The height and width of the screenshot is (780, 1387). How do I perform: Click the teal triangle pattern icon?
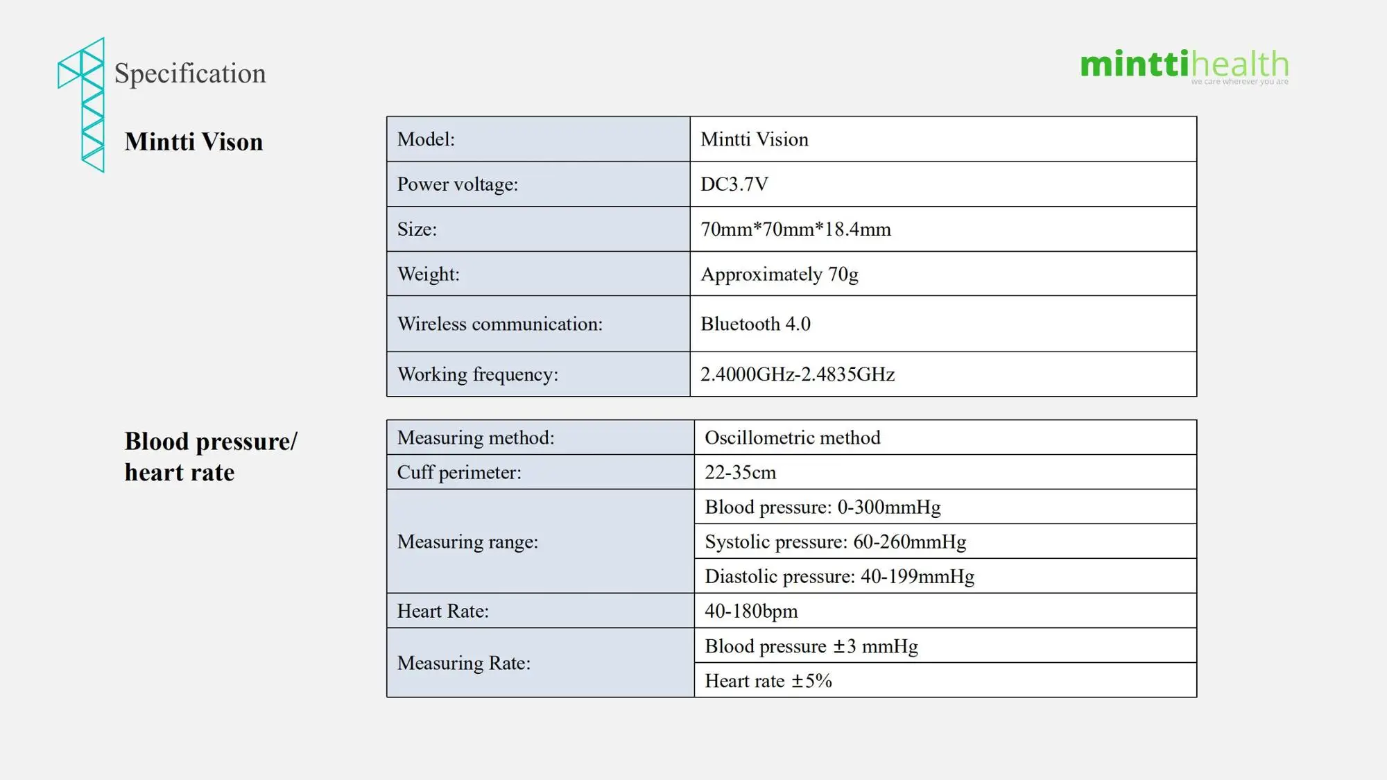[82, 104]
